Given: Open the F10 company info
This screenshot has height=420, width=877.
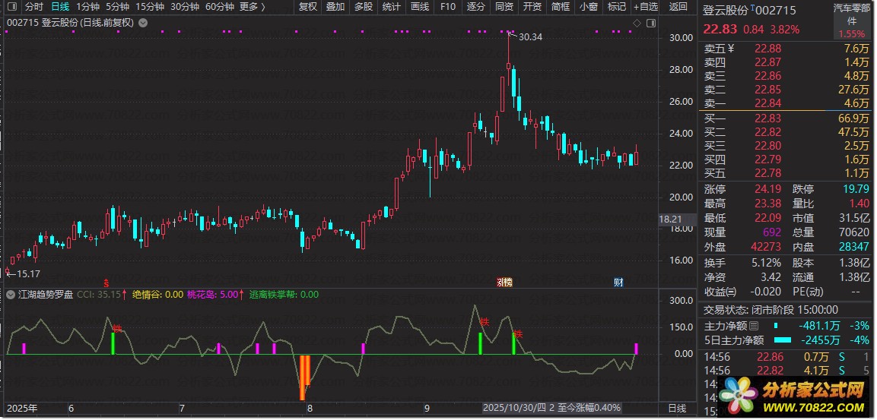Looking at the screenshot, I should pos(448,8).
